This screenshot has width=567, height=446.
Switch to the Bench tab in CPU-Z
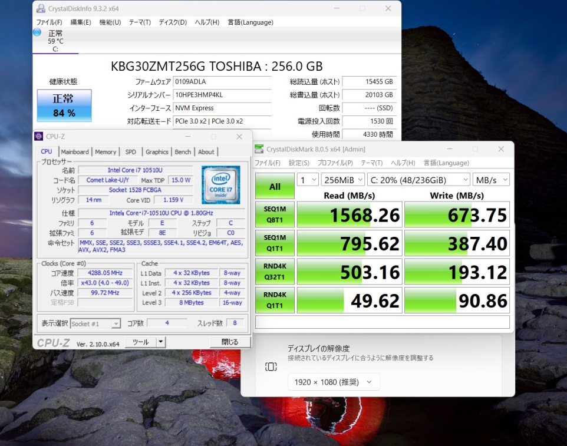(183, 152)
